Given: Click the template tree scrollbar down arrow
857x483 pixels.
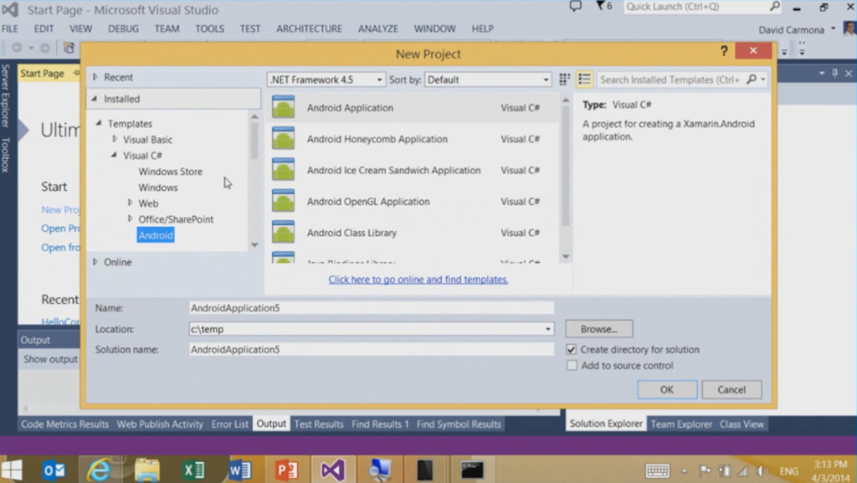Looking at the screenshot, I should (254, 244).
